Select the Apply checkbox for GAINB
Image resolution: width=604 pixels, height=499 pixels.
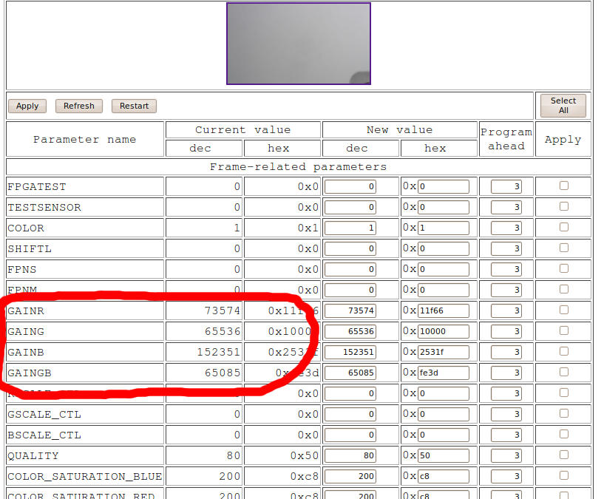[563, 352]
